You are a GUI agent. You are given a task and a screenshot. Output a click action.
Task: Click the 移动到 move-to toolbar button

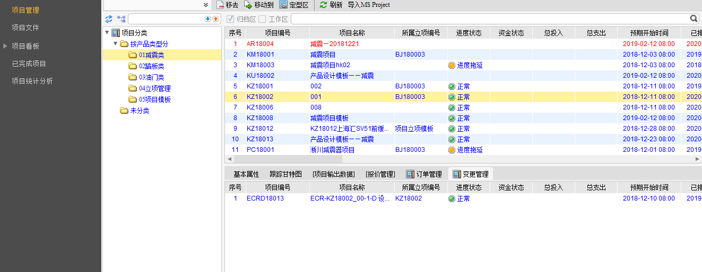coord(258,5)
